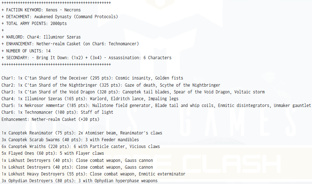Click the WARLORD Illuminor Szeras header line

(x=41, y=37)
